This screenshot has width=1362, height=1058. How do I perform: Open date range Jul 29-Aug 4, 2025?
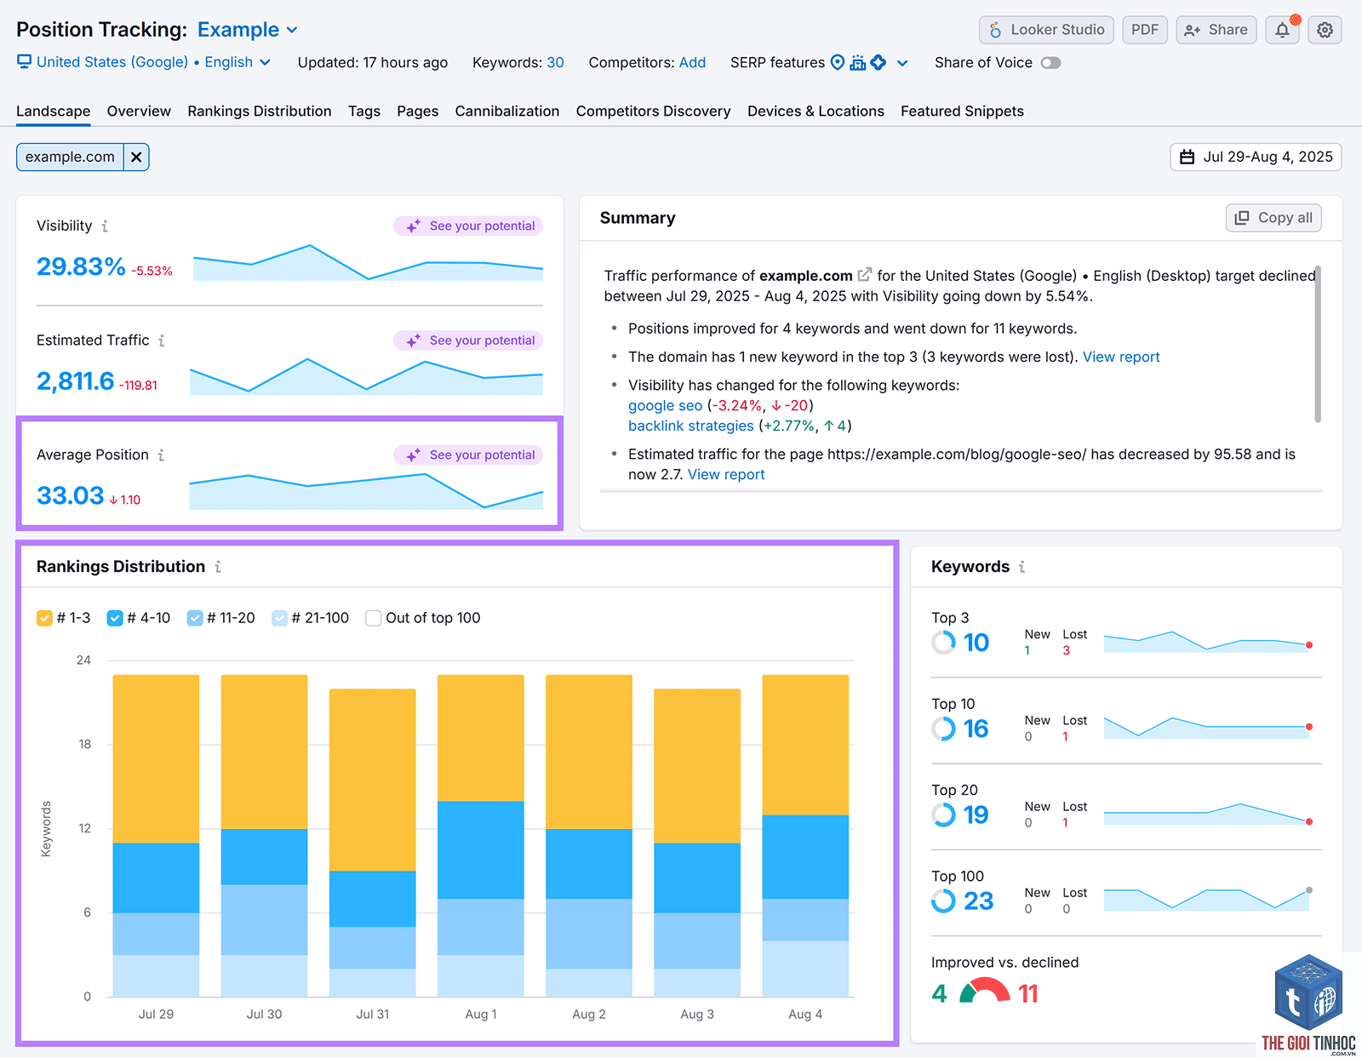pyautogui.click(x=1256, y=157)
